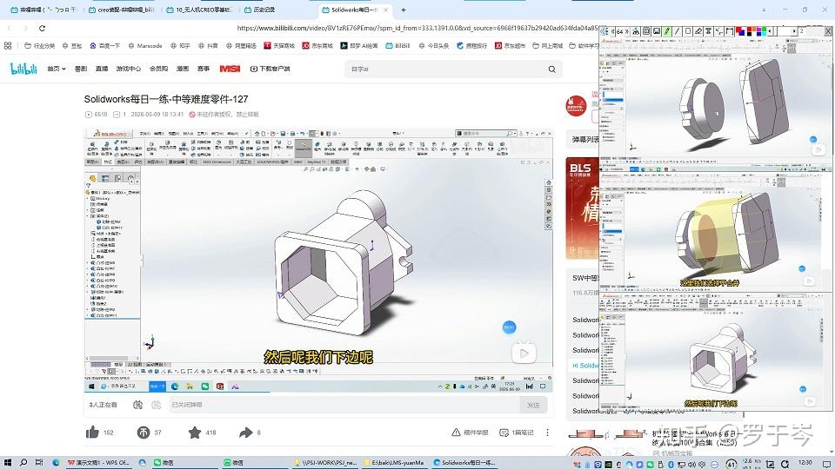
Task: Click right arrow in annotation toolbar size field
Action: point(793,31)
